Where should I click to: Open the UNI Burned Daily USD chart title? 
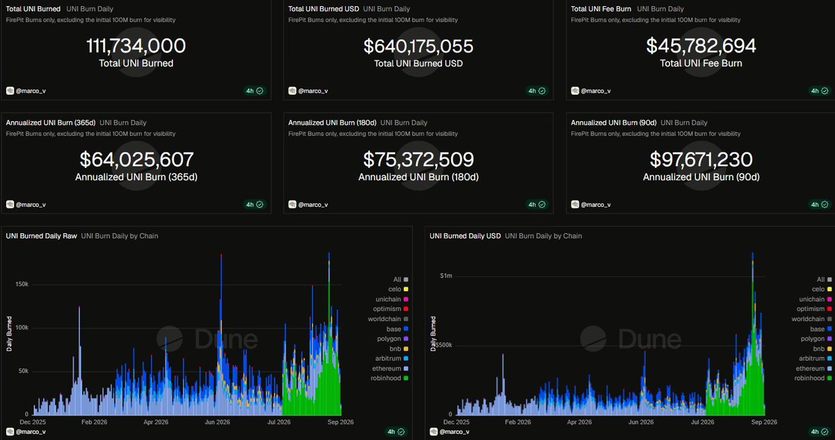465,236
